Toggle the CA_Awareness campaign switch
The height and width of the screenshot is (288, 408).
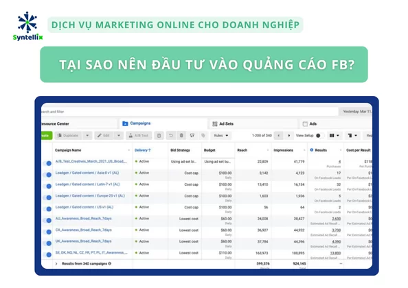(x=47, y=232)
